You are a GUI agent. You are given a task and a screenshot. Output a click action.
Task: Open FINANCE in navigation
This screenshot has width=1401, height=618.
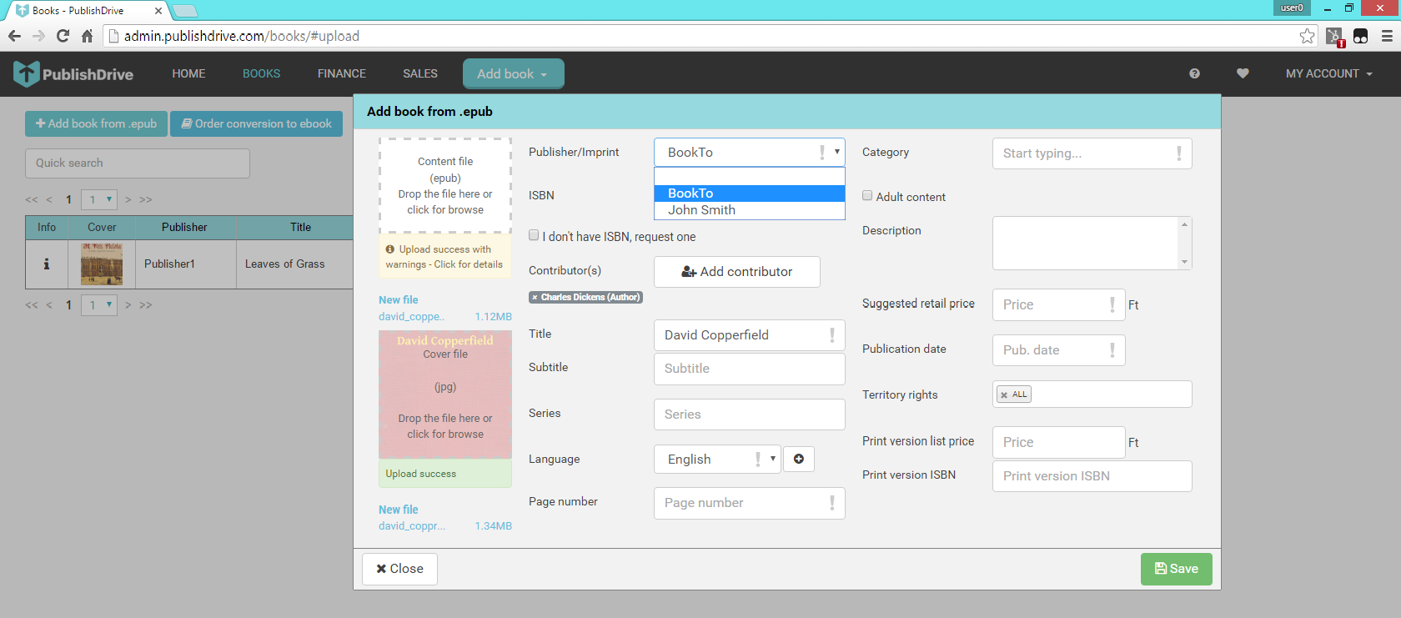(x=342, y=73)
